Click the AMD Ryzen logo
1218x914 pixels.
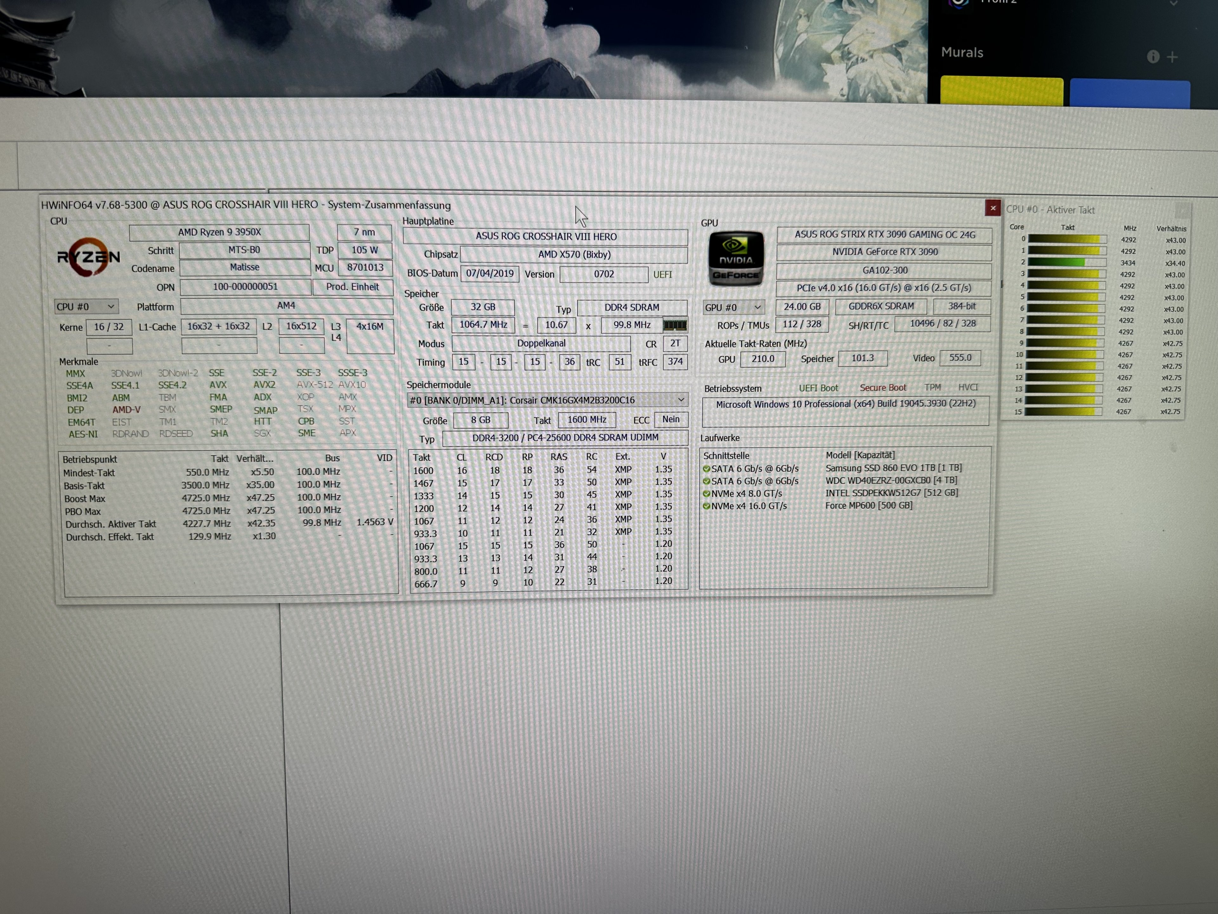[88, 257]
